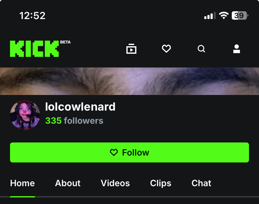Click the 335 followers count

74,121
